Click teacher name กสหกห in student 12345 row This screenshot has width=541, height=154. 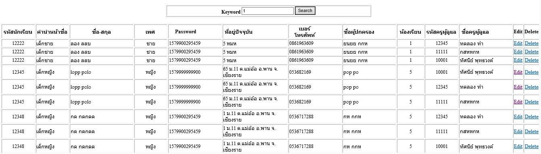tap(470, 102)
